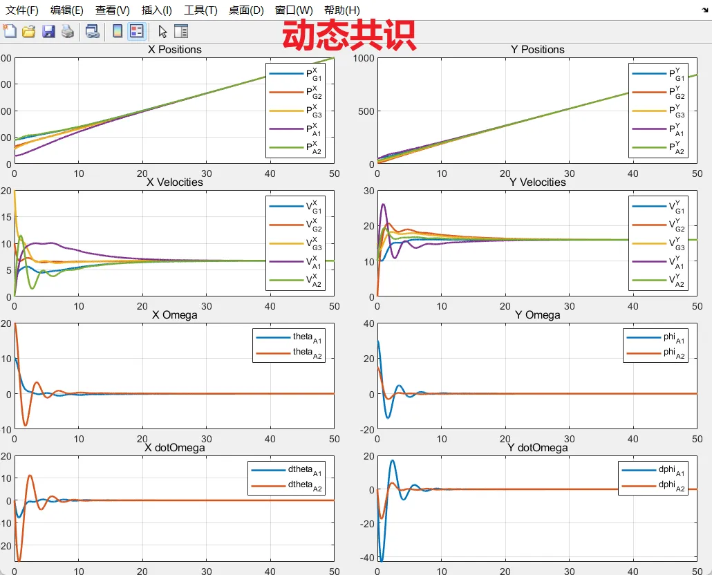Select the Y Omega plot title
This screenshot has height=575, width=712.
tap(538, 315)
